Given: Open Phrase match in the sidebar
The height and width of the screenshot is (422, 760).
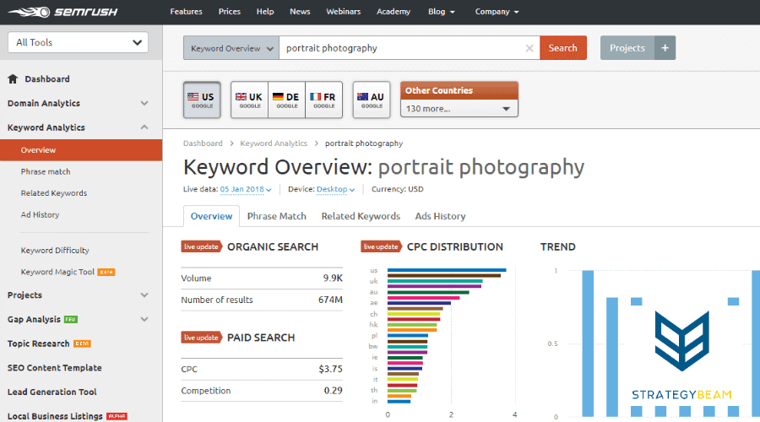Looking at the screenshot, I should [x=46, y=171].
